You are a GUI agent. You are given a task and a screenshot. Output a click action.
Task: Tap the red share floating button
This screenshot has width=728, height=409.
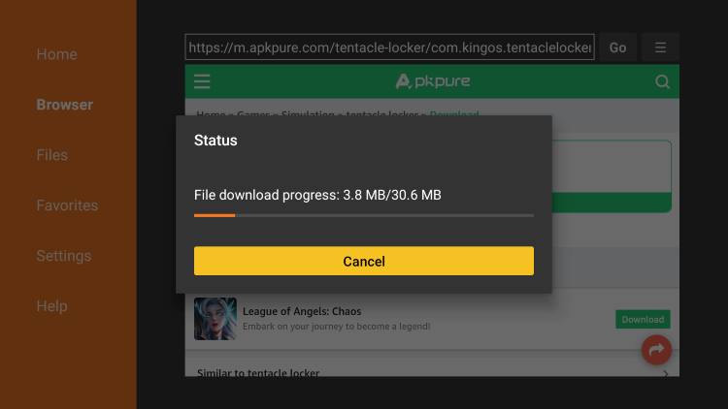(656, 350)
